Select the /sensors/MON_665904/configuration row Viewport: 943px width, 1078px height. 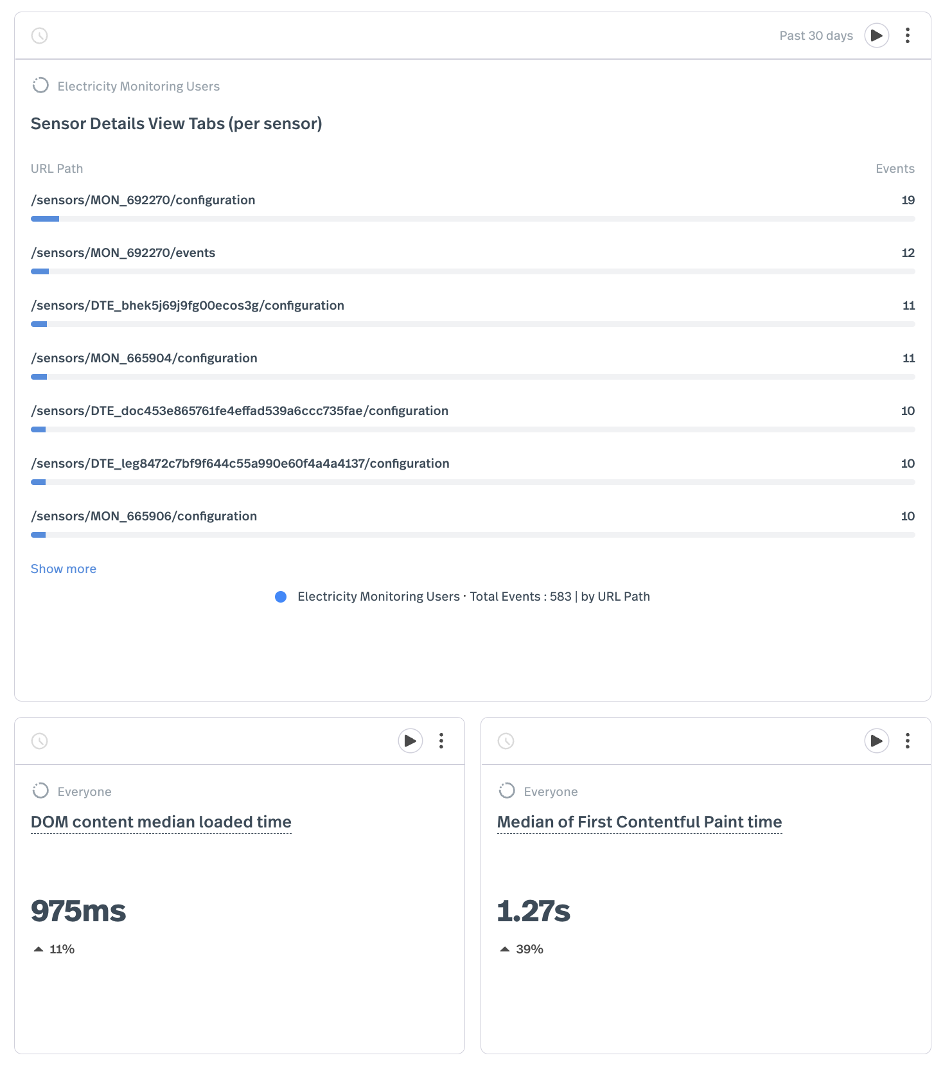click(473, 365)
